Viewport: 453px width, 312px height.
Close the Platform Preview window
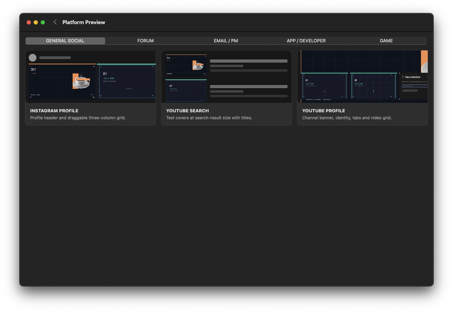pos(29,22)
